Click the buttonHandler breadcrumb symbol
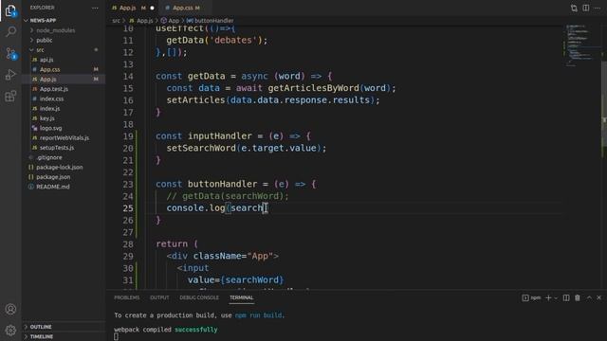 coord(211,21)
